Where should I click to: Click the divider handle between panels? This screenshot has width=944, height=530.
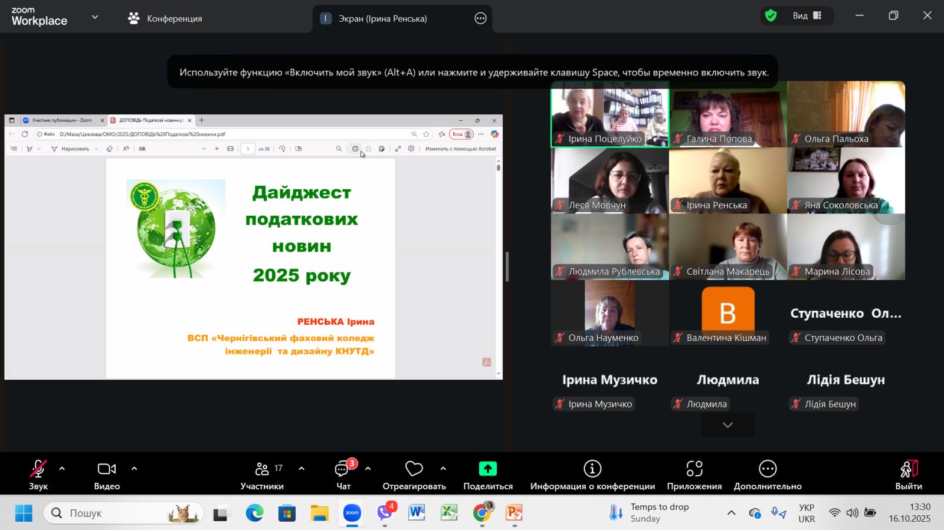pos(507,267)
